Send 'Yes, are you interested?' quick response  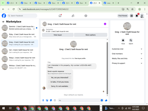click(x=60, y=78)
